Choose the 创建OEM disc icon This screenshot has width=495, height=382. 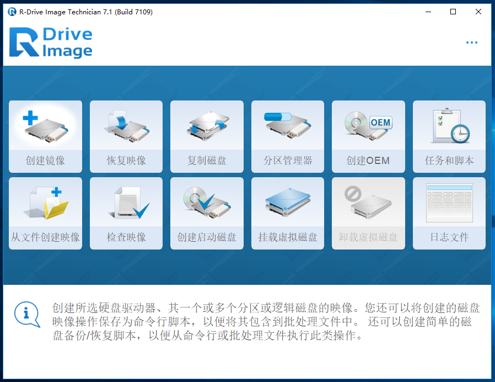point(368,126)
